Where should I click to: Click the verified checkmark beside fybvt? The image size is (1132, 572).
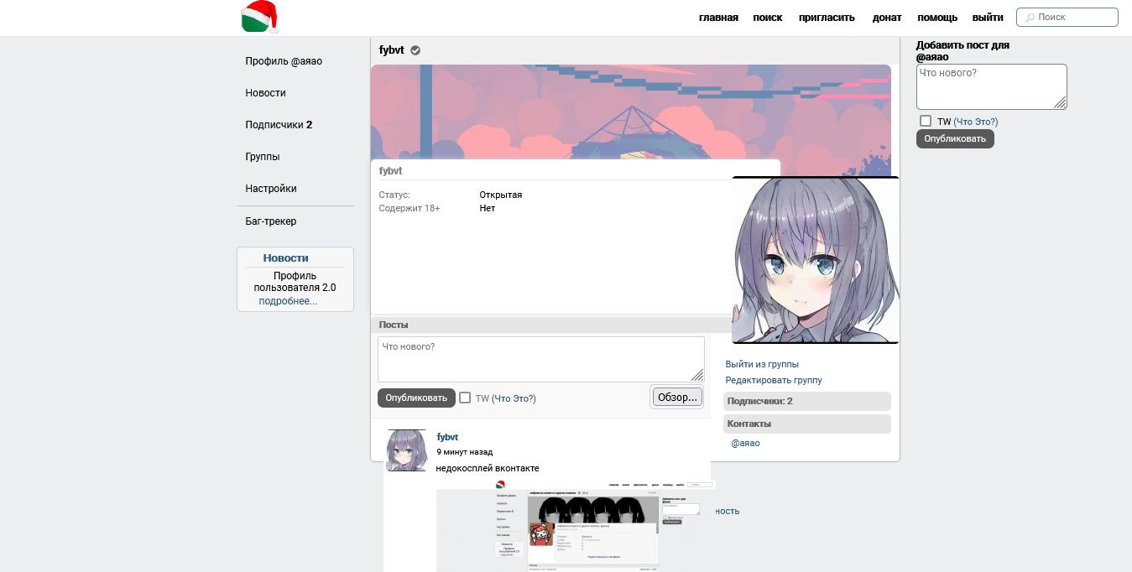(415, 50)
